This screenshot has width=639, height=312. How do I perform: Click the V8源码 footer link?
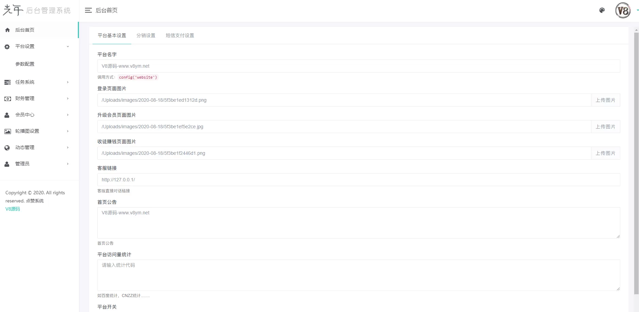click(x=13, y=209)
